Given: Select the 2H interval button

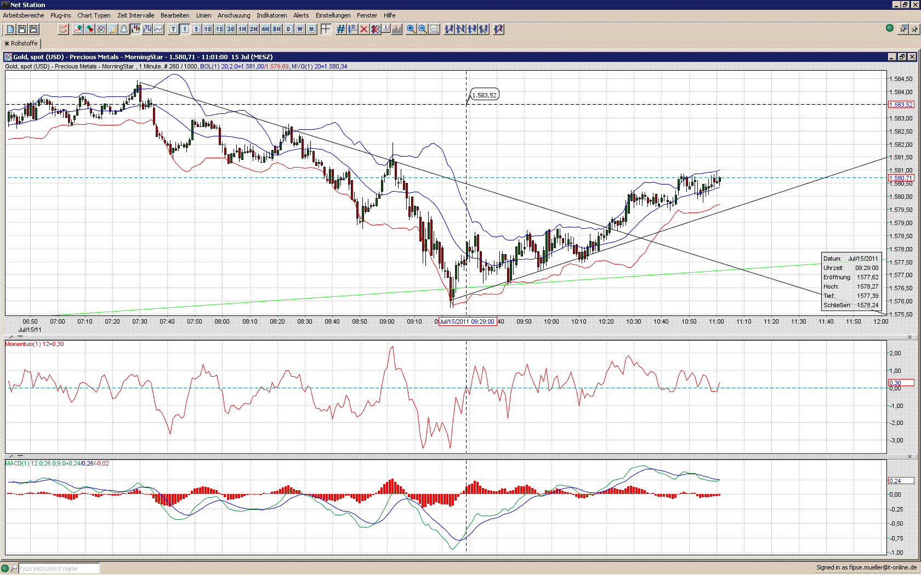Looking at the screenshot, I should click(254, 29).
